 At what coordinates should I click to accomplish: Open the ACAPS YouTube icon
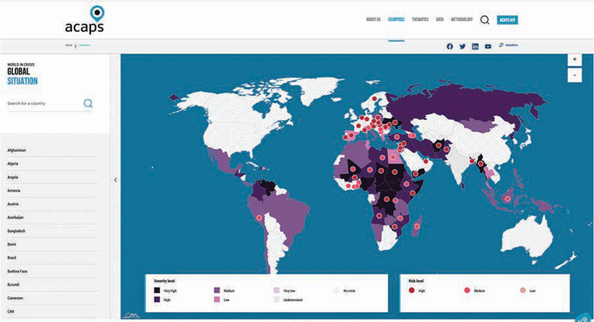click(x=488, y=46)
